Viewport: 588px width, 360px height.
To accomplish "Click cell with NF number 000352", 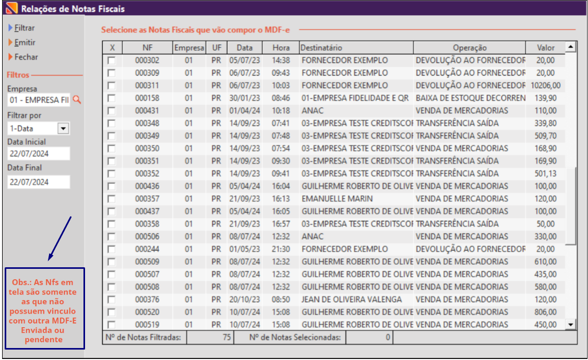I will click(x=147, y=174).
